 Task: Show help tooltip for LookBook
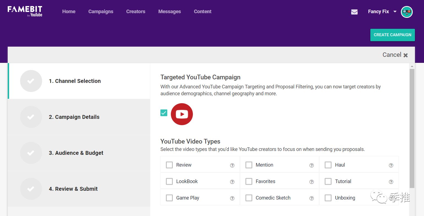tap(232, 182)
